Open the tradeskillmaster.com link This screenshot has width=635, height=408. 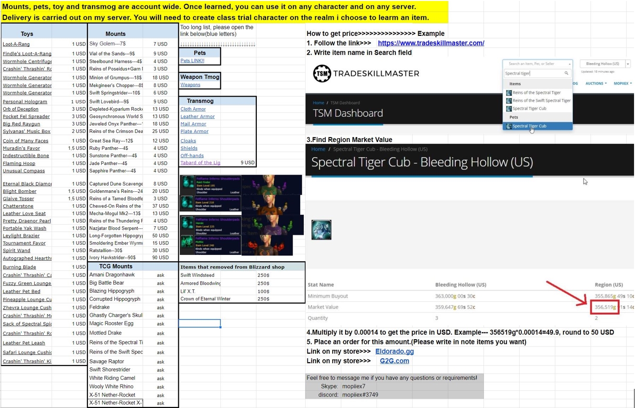pyautogui.click(x=431, y=43)
